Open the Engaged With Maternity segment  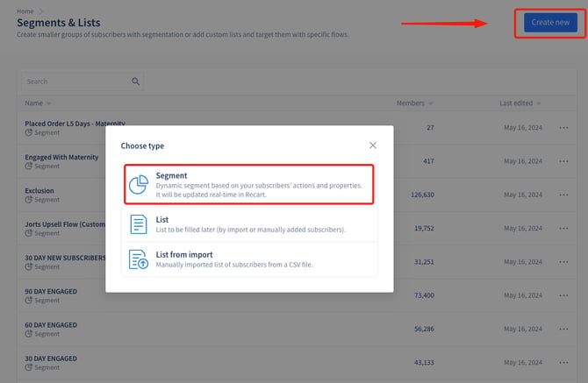click(61, 157)
